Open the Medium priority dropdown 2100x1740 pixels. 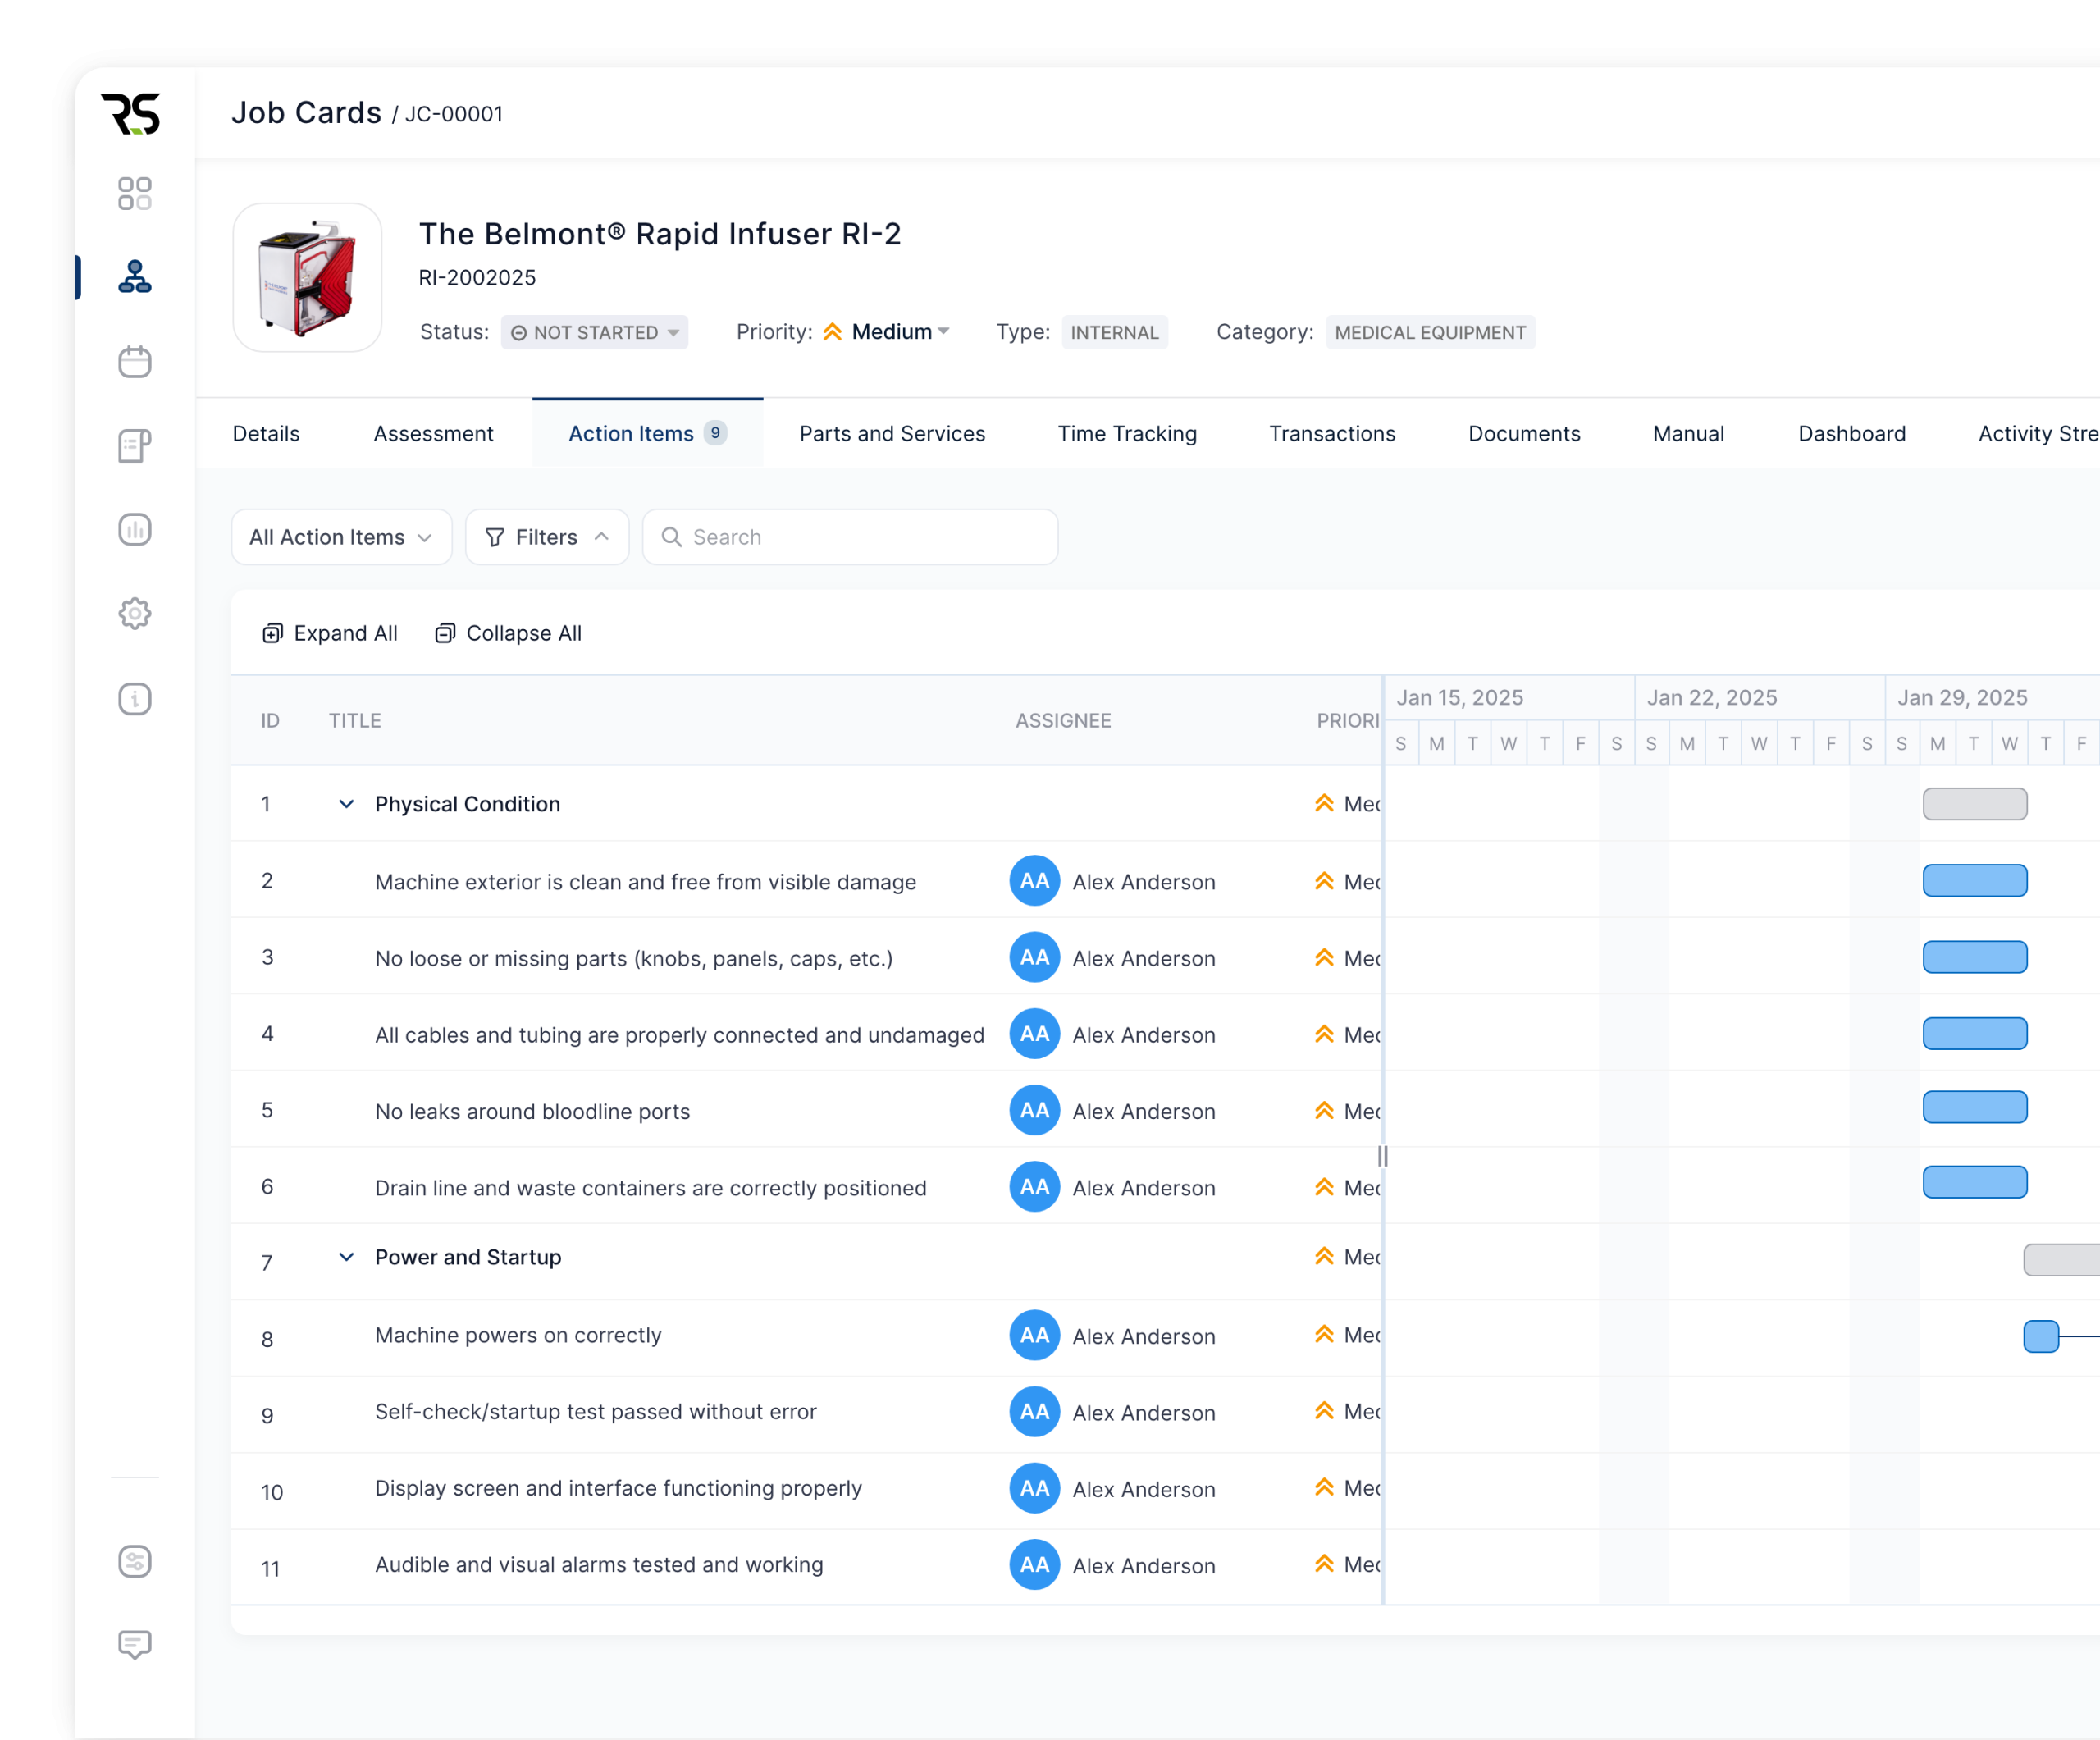(x=886, y=332)
